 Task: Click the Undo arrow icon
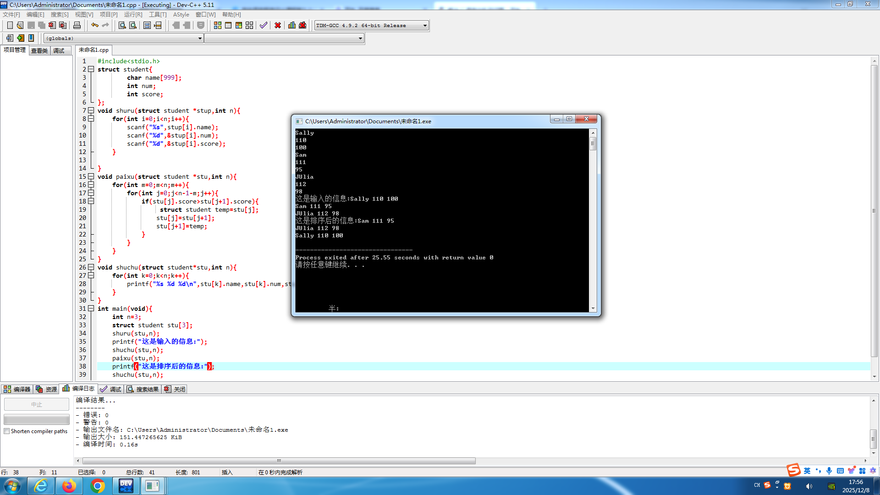coord(95,25)
